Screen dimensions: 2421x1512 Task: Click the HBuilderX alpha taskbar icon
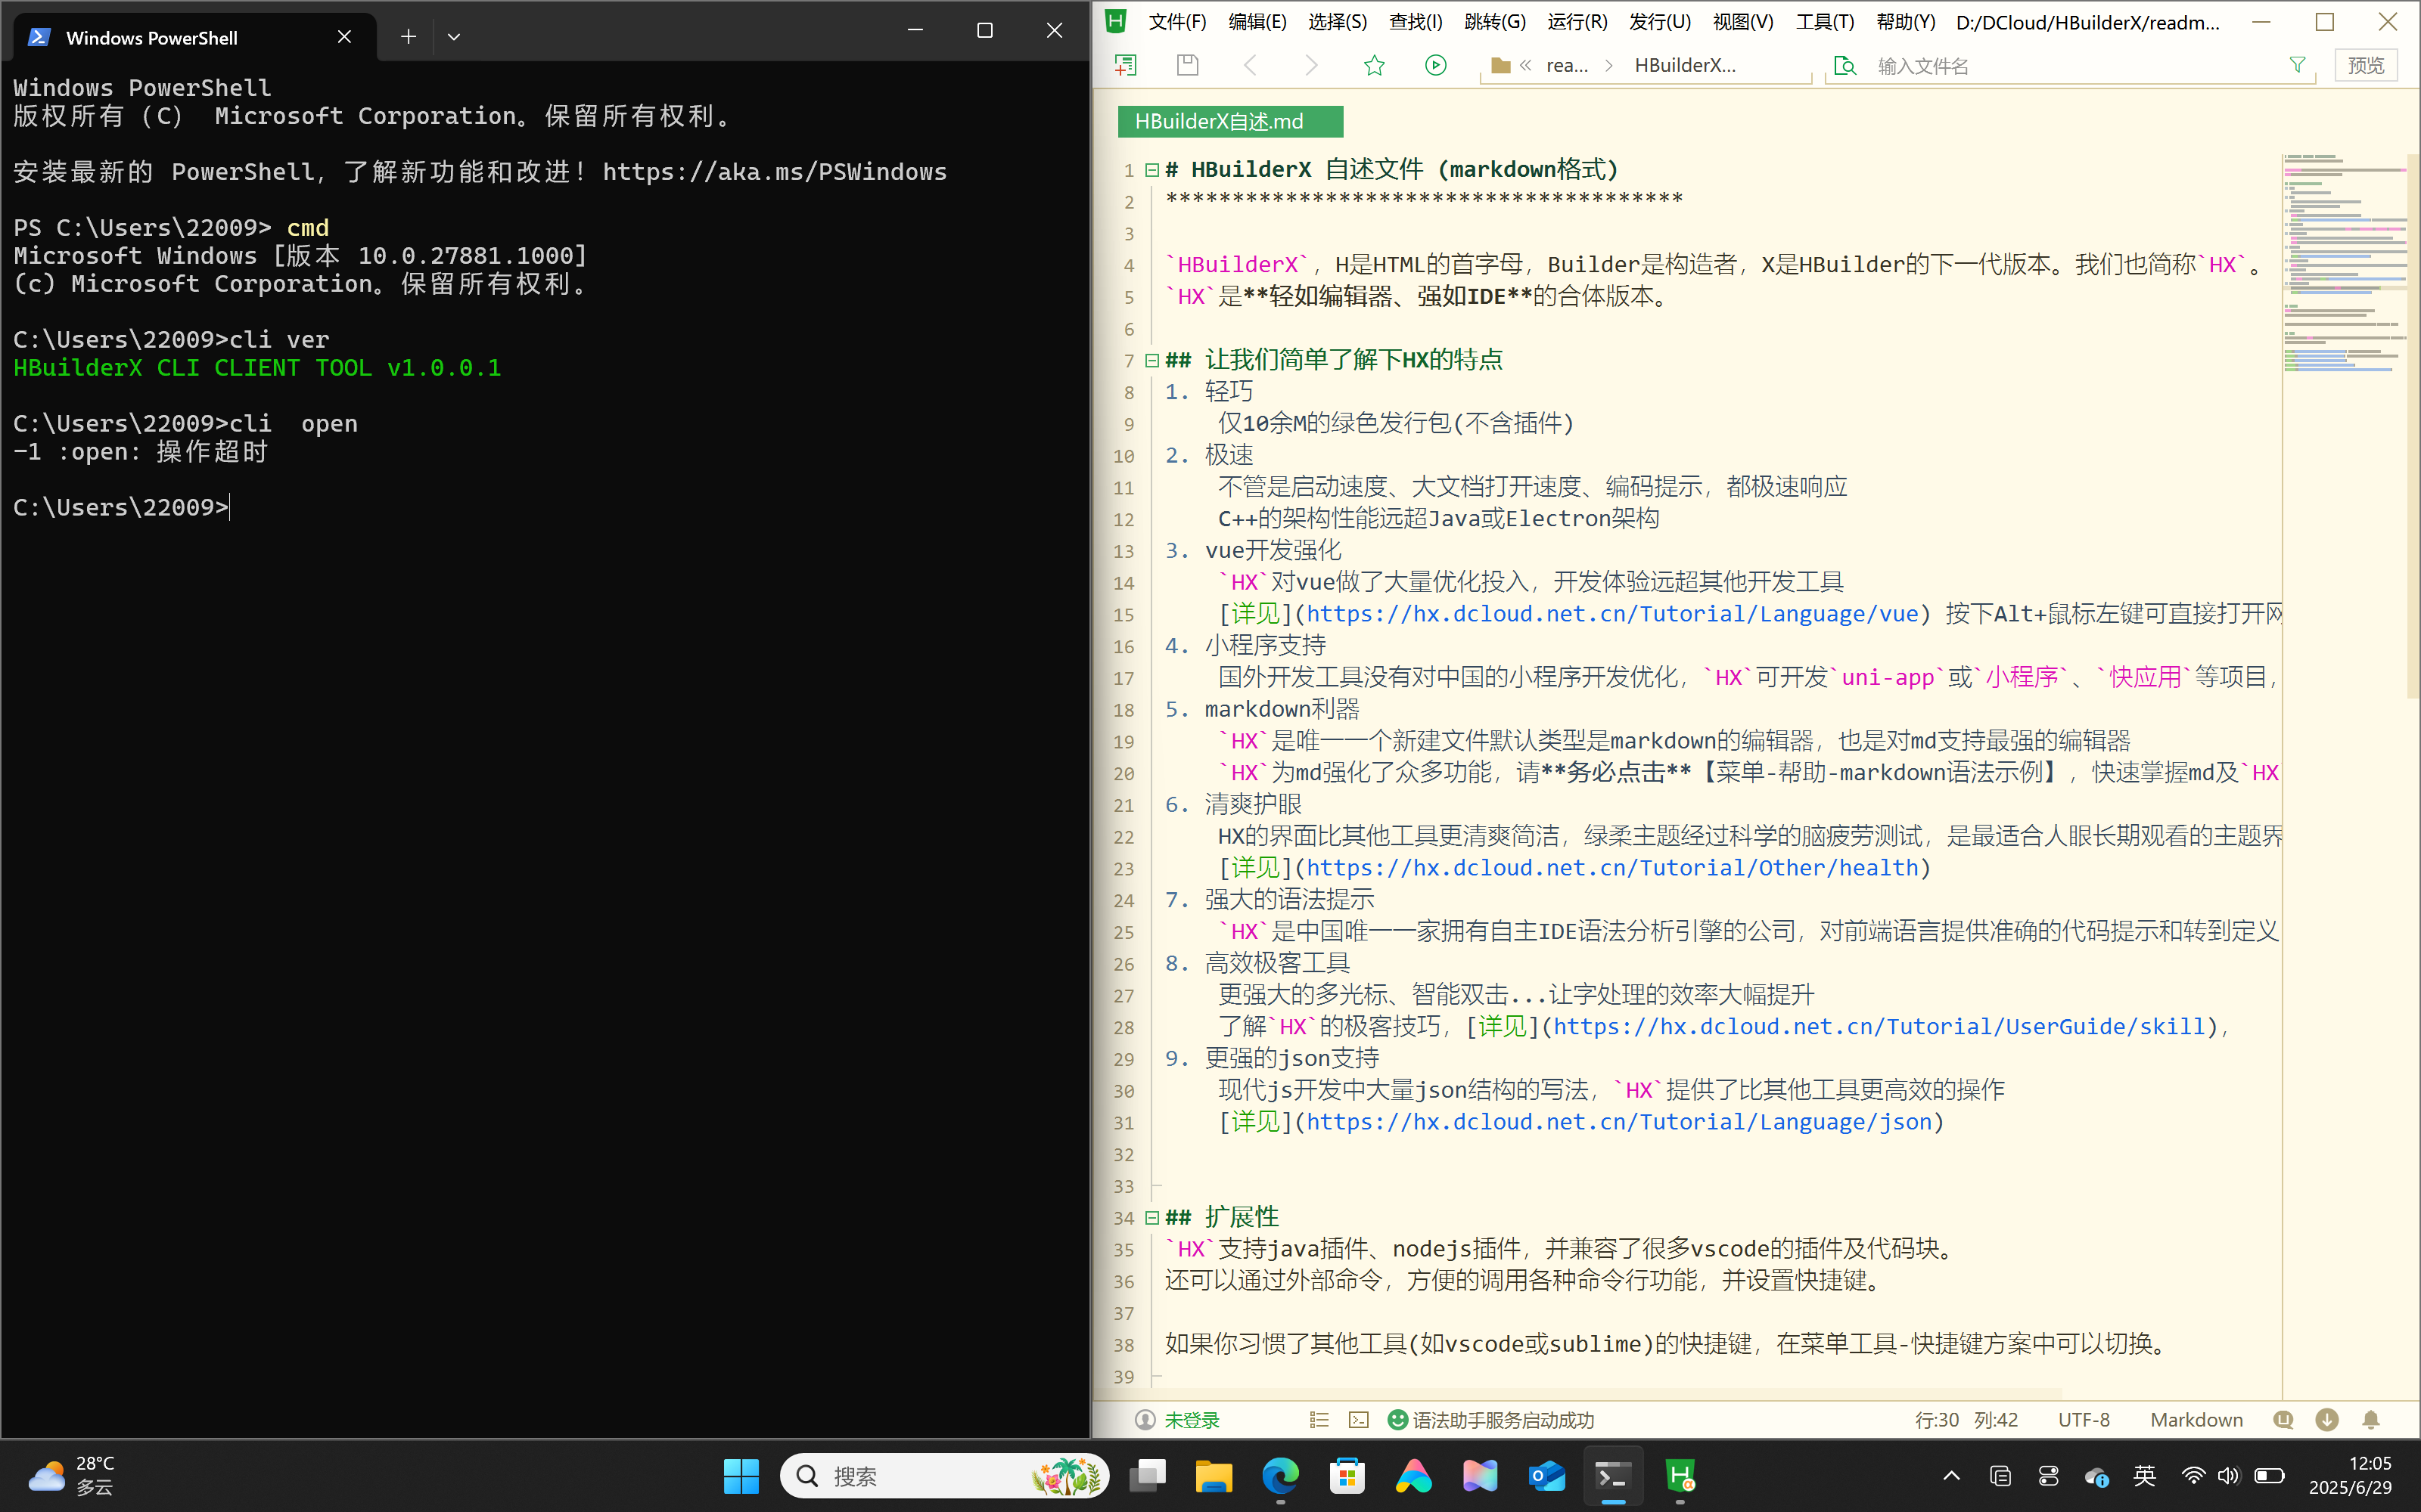[1680, 1476]
